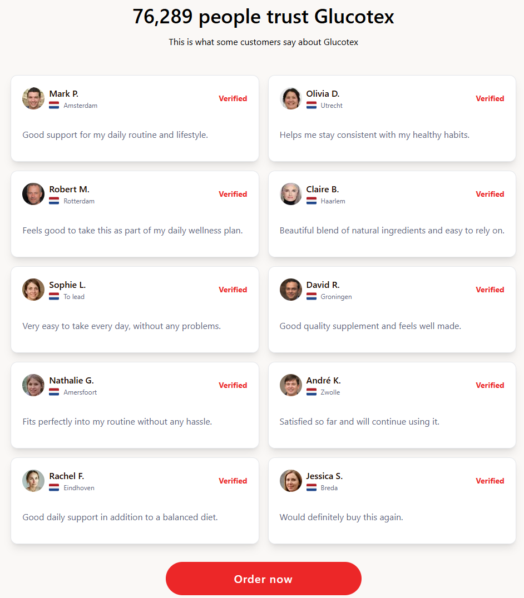Click Verified badge on Jessica S. review
The width and height of the screenshot is (524, 598).
point(490,481)
